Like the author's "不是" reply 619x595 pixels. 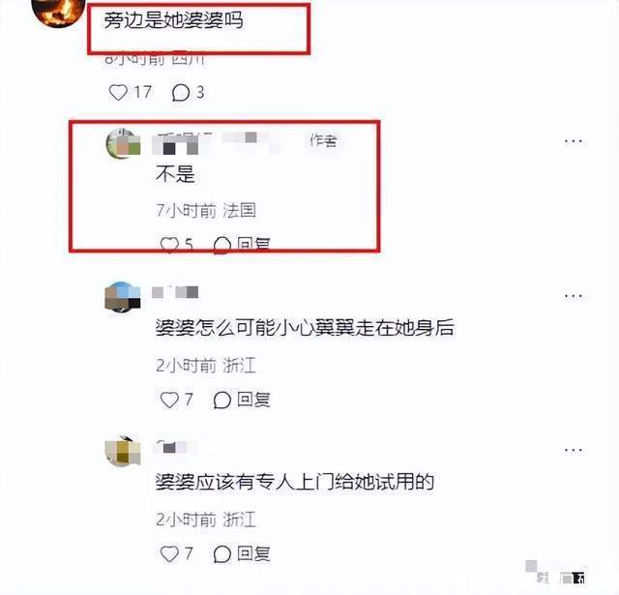pos(169,245)
